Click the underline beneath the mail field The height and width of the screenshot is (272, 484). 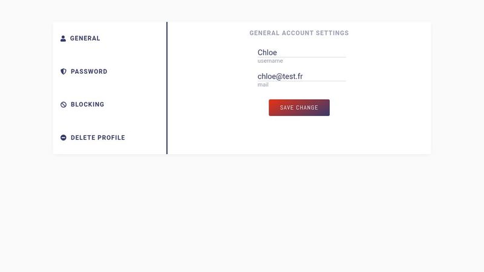[x=301, y=81]
